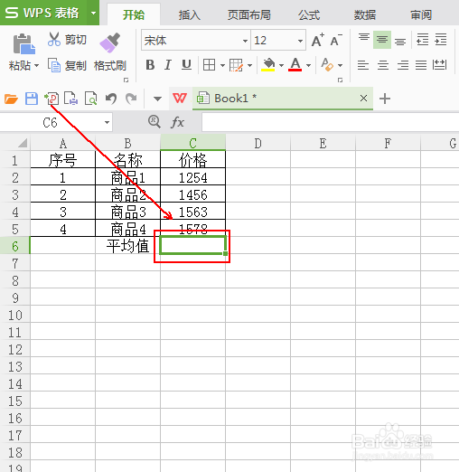
Task: Switch to the 页面布局 tab
Action: click(x=248, y=14)
